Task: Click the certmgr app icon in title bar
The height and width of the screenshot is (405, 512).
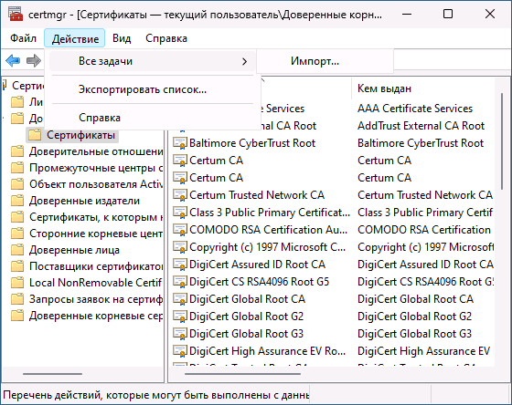Action: click(16, 15)
